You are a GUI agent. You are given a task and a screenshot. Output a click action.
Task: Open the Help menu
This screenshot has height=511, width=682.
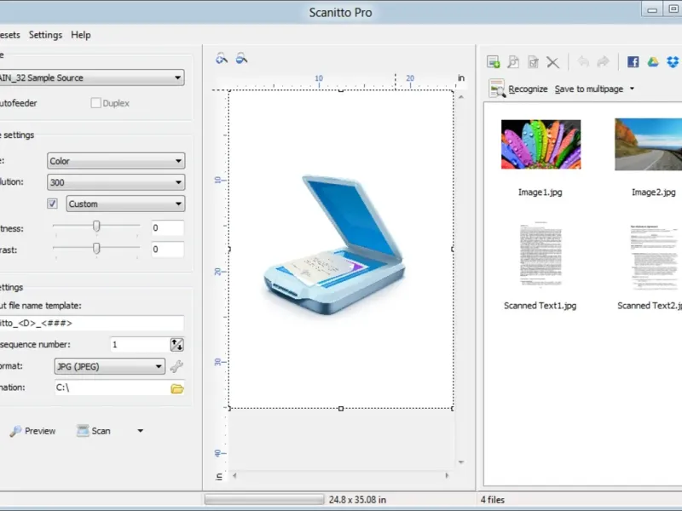click(x=80, y=35)
